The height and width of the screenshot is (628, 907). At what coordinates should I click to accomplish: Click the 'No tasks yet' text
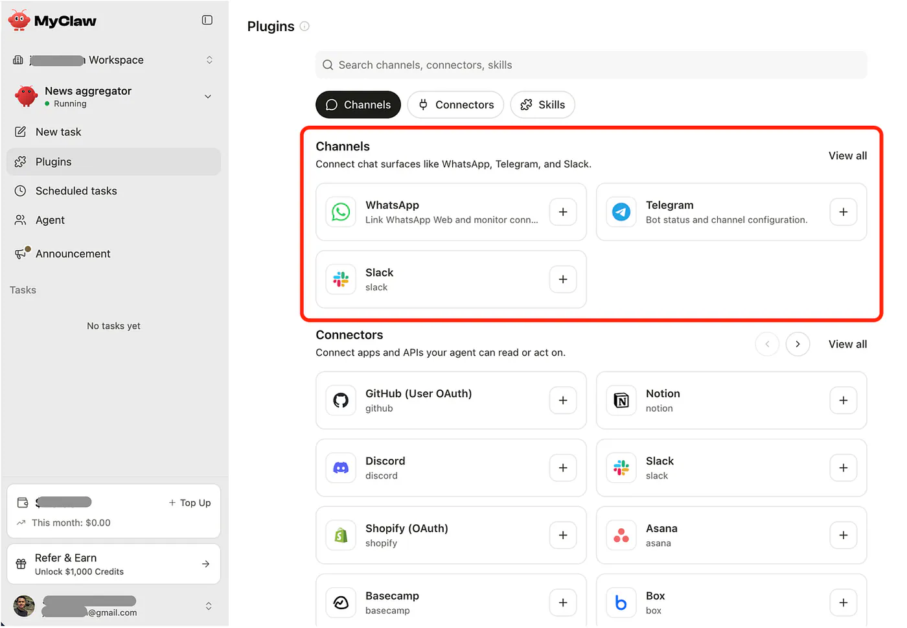pos(113,326)
